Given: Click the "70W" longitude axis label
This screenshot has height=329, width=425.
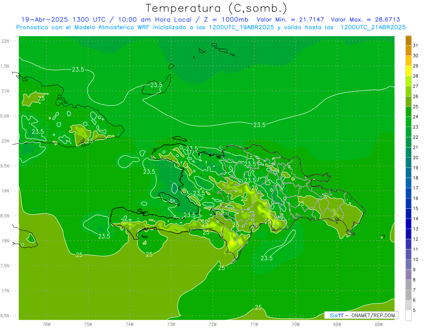Looking at the screenshot, I should pos(296,324).
